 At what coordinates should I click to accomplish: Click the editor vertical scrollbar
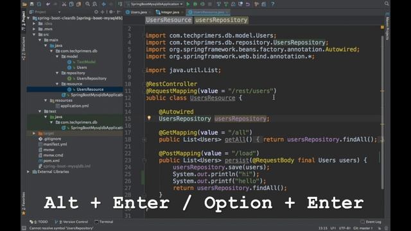pos(383,113)
